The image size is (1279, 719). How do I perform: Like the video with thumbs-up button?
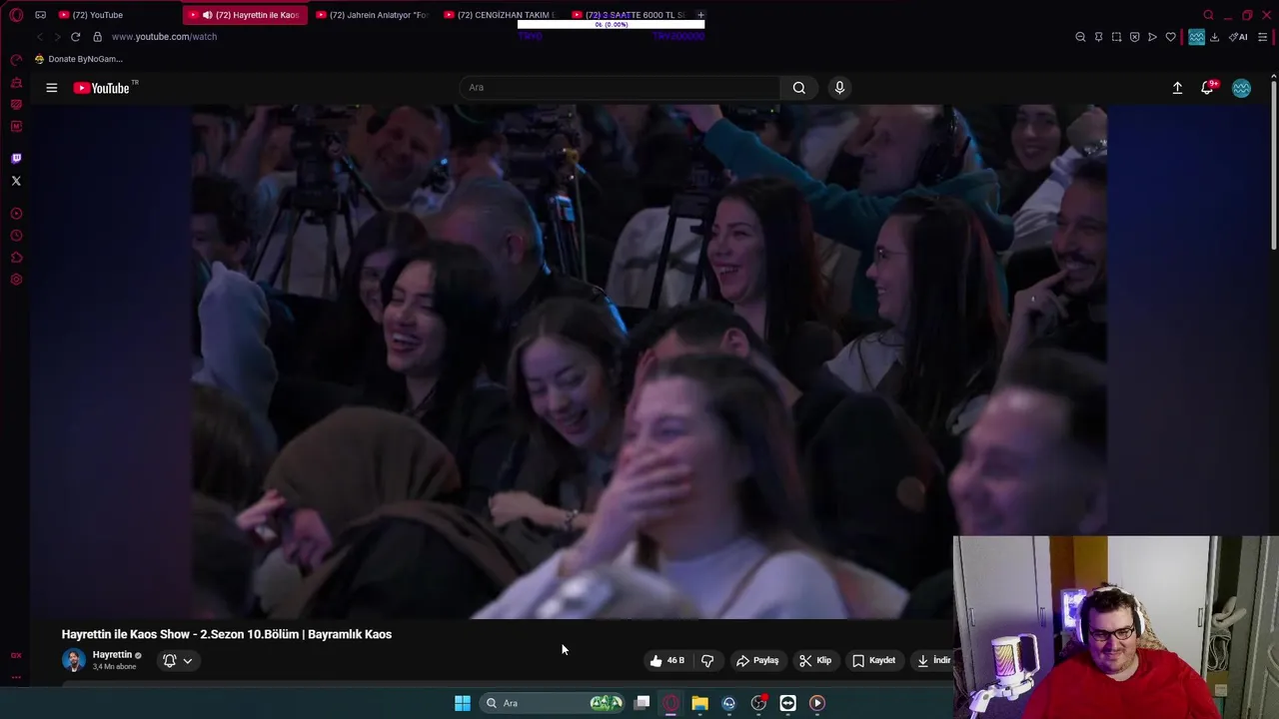click(x=666, y=660)
